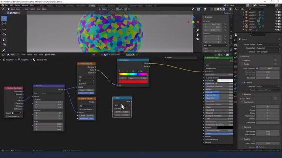Open the XYZ Euler rotation mode dropdown

coord(215,45)
